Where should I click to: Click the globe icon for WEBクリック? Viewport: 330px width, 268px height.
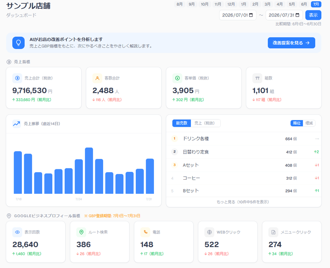tap(210, 232)
